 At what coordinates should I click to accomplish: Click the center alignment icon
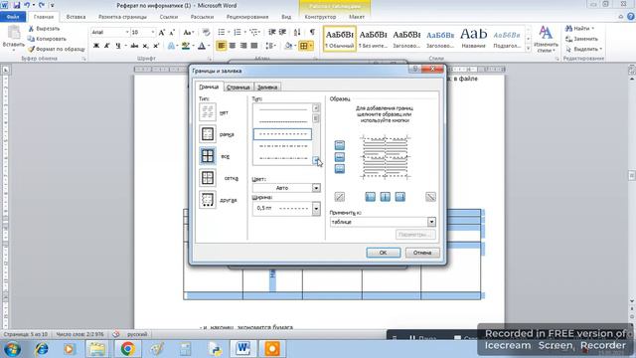pyautogui.click(x=232, y=46)
